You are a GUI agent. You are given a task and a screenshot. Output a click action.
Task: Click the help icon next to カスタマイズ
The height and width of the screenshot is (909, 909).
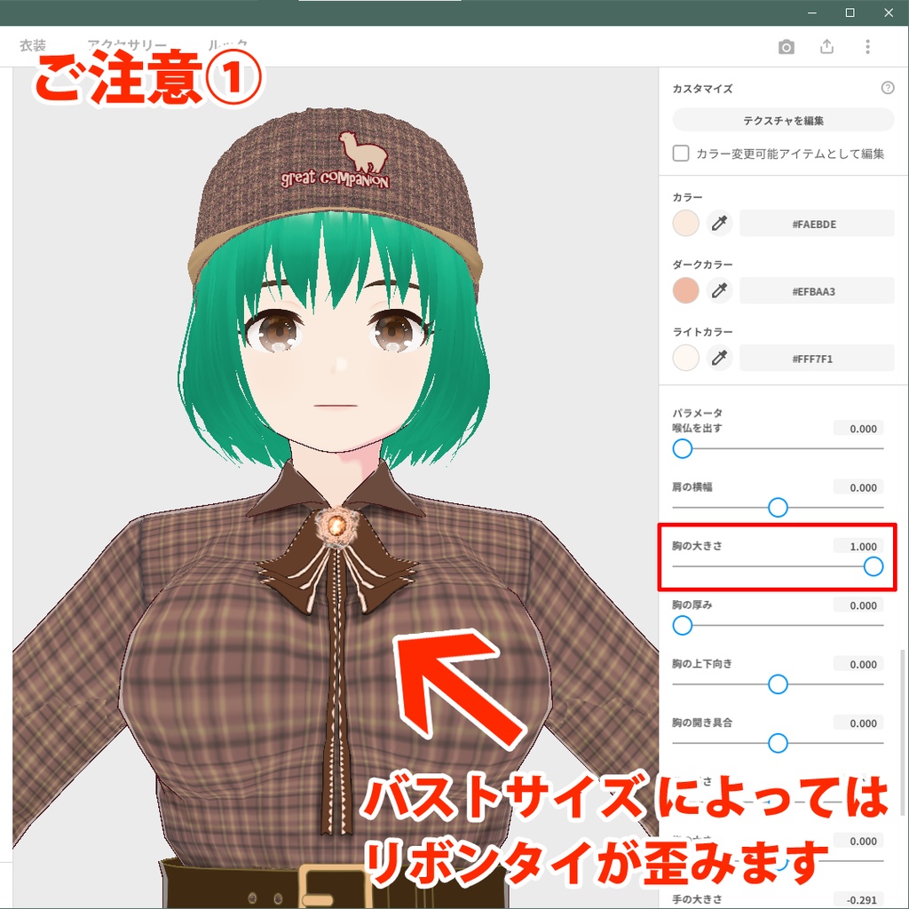886,88
